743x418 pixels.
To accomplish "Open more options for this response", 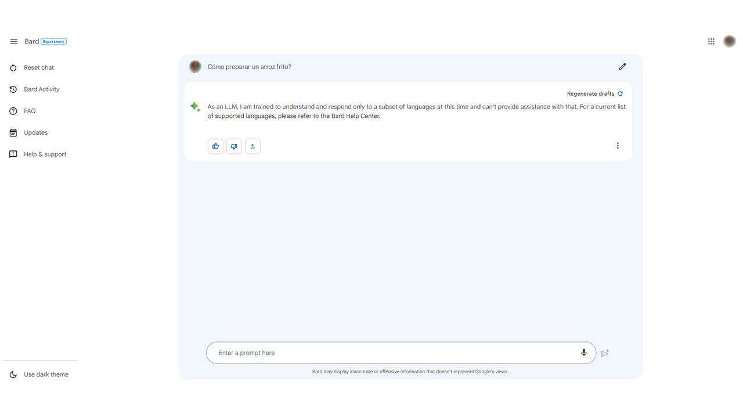I will point(618,145).
